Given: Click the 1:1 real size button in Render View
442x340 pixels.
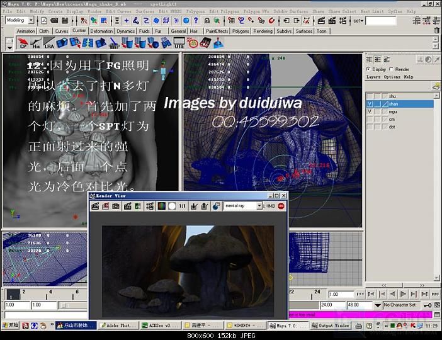Looking at the screenshot, I should point(183,206).
